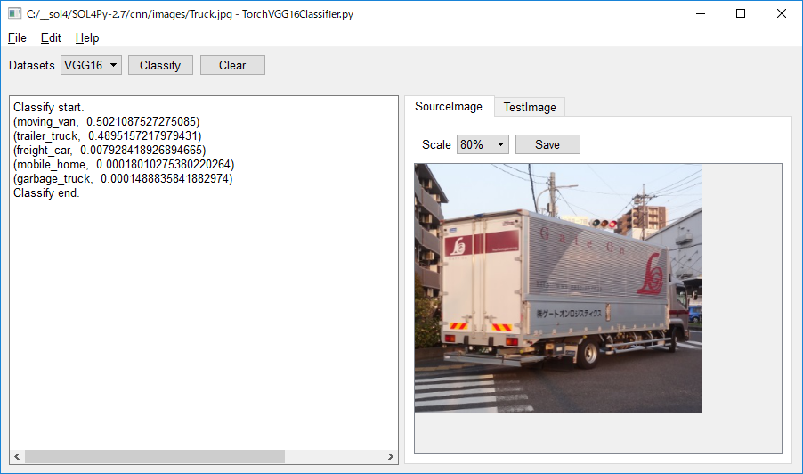This screenshot has height=474, width=803.
Task: Click the Clear button
Action: (232, 65)
